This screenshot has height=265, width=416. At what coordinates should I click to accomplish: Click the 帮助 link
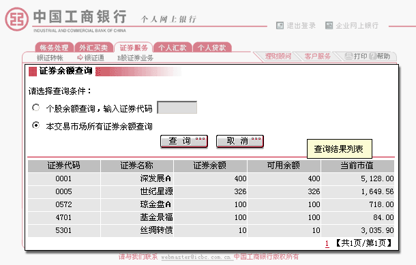click(x=383, y=56)
